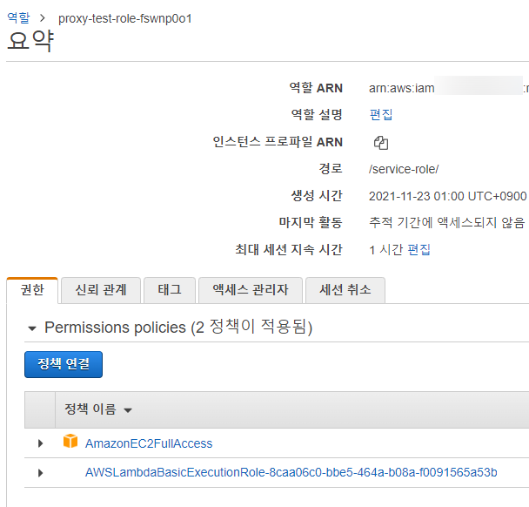Open the AWSLambdaBasicExecutionRole policy link
The width and height of the screenshot is (529, 507).
coord(291,473)
